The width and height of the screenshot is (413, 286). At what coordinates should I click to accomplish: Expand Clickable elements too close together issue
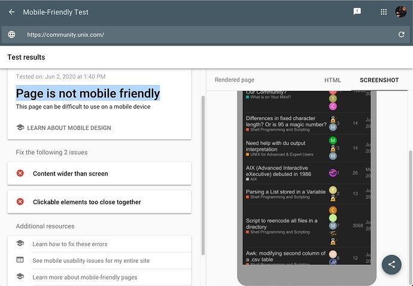click(x=99, y=202)
